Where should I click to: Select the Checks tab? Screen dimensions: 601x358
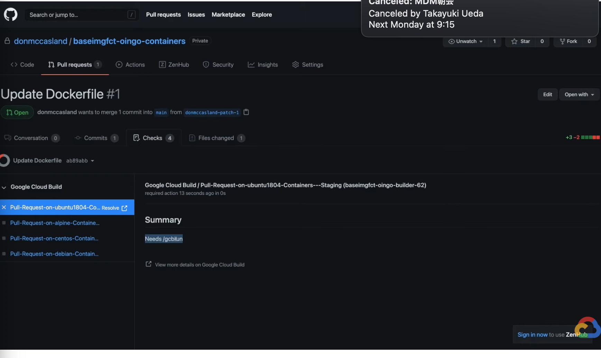click(x=154, y=138)
